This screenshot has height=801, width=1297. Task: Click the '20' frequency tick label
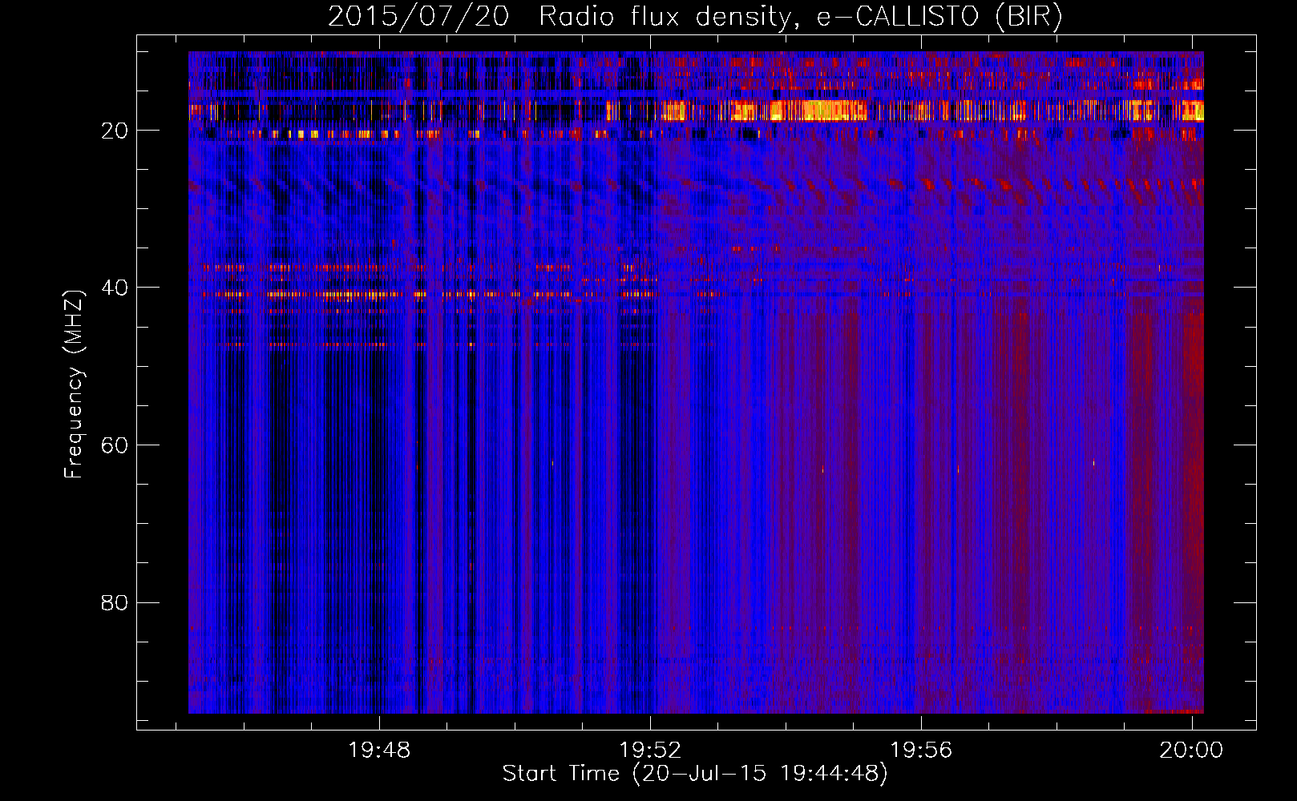115,131
